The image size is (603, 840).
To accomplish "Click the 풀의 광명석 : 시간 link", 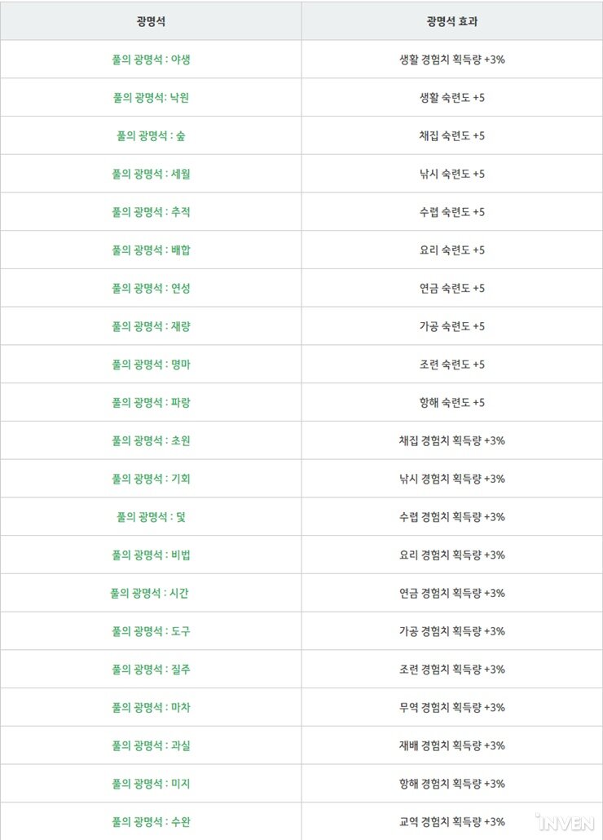I will coord(149,593).
